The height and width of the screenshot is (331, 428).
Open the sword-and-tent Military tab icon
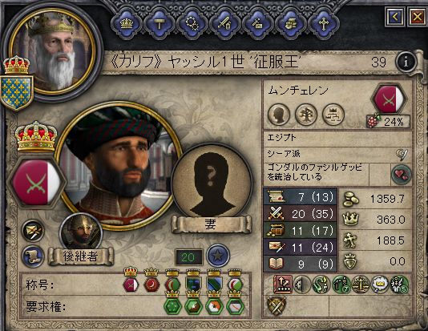224,23
